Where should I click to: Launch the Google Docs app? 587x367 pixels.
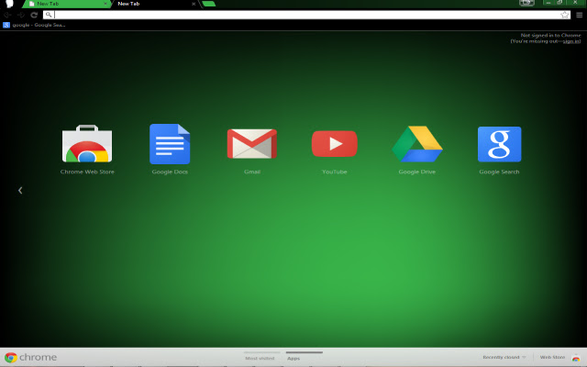pyautogui.click(x=170, y=144)
